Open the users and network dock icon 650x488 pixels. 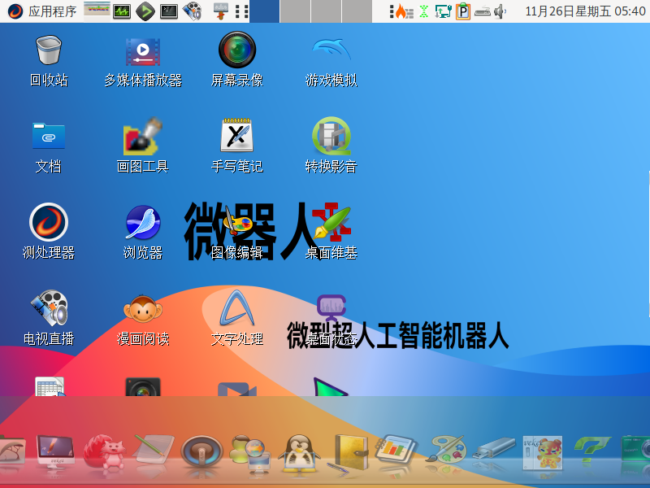[x=250, y=454]
